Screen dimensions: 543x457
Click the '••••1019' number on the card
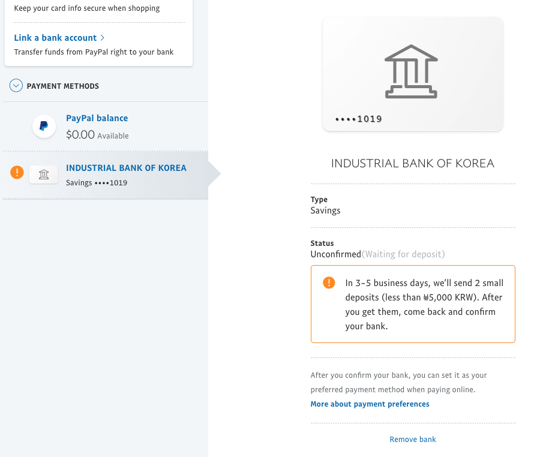[358, 119]
